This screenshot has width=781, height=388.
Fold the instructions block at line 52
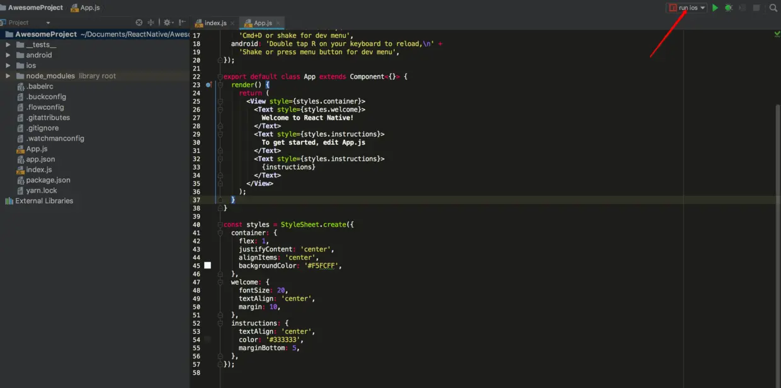220,323
